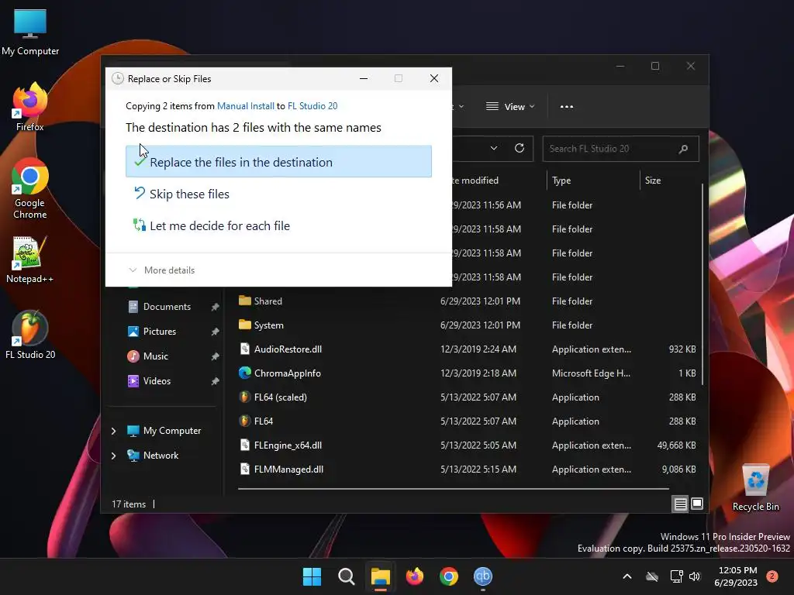The height and width of the screenshot is (595, 794).
Task: Select Pictures in the navigation pane
Action: point(160,332)
